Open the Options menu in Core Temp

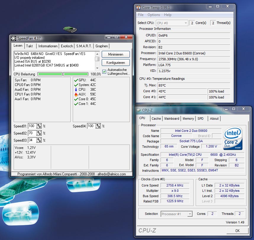click(153, 15)
